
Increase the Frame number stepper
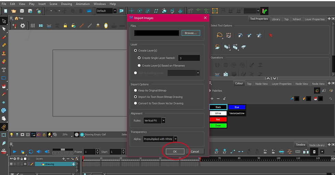pos(97,150)
